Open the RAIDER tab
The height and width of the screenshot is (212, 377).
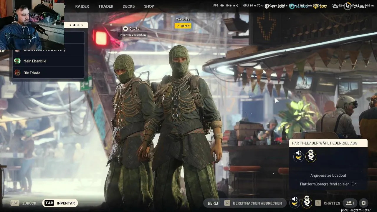click(82, 6)
